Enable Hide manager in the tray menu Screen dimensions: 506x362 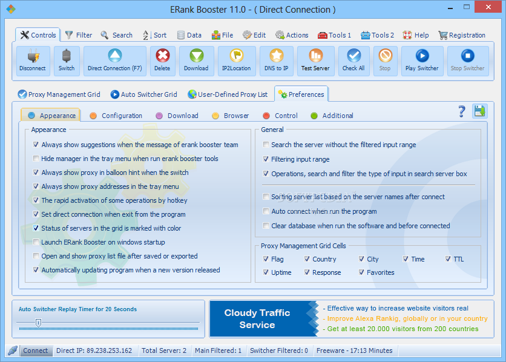coord(36,159)
